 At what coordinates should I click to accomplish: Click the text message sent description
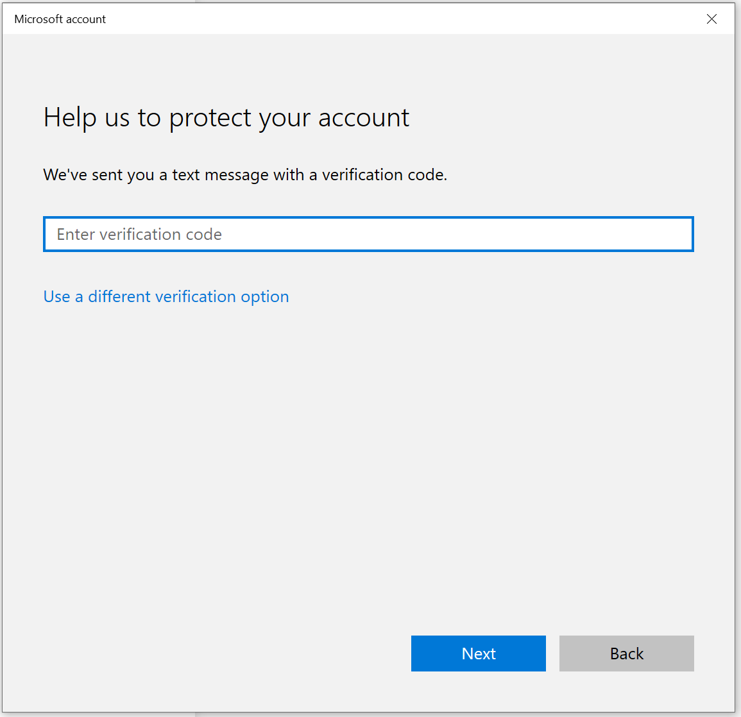coord(245,174)
